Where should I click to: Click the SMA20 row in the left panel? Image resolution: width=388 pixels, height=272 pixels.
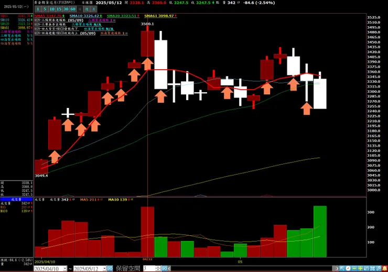click(16, 24)
